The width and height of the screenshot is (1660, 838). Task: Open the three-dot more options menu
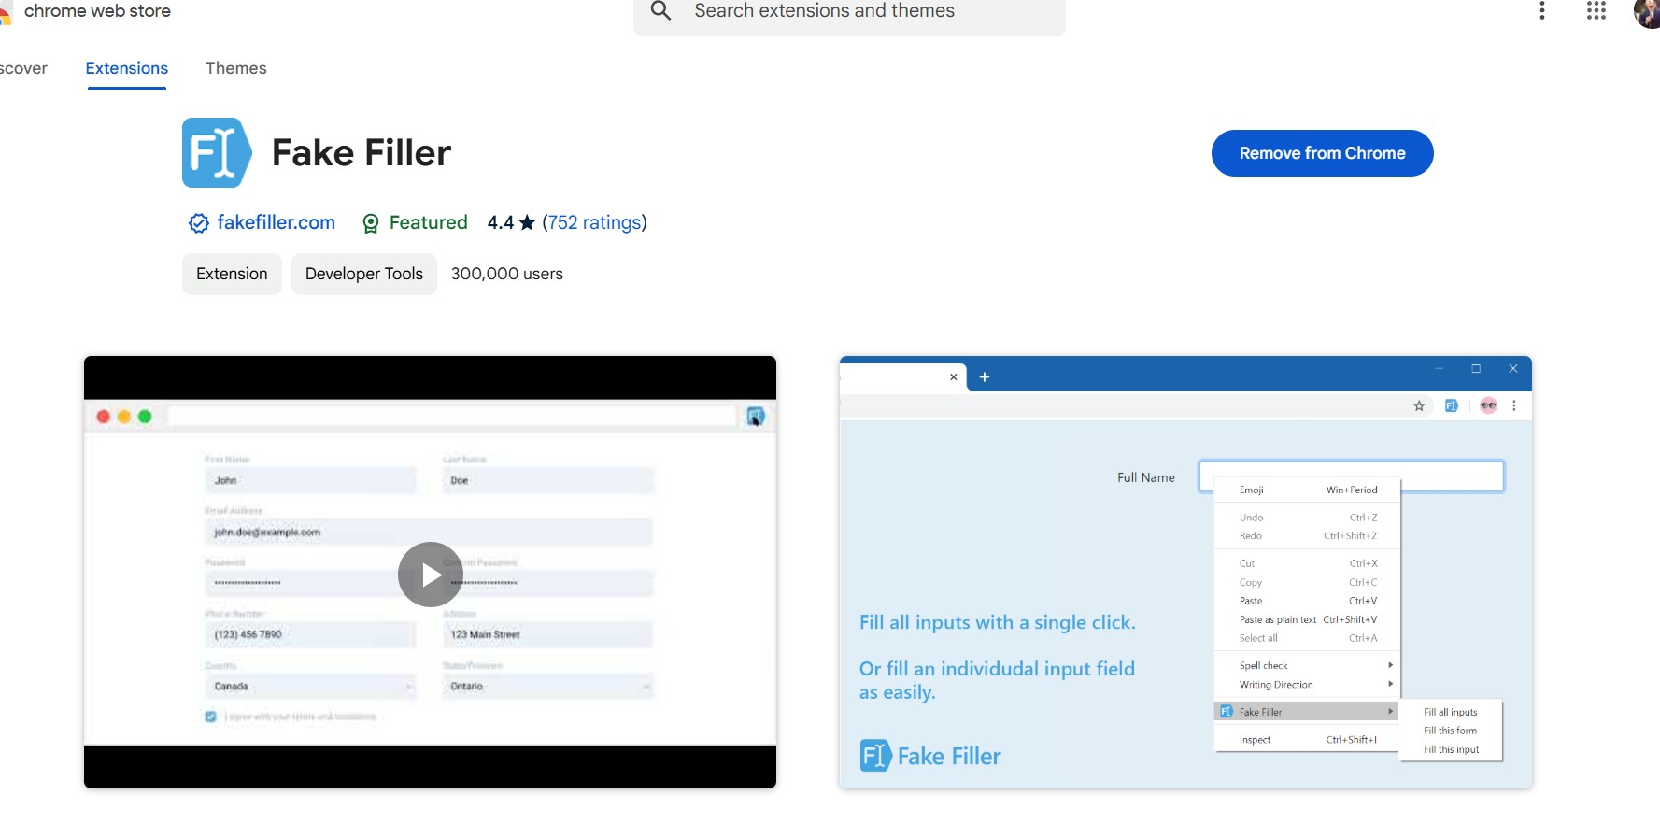click(1542, 10)
